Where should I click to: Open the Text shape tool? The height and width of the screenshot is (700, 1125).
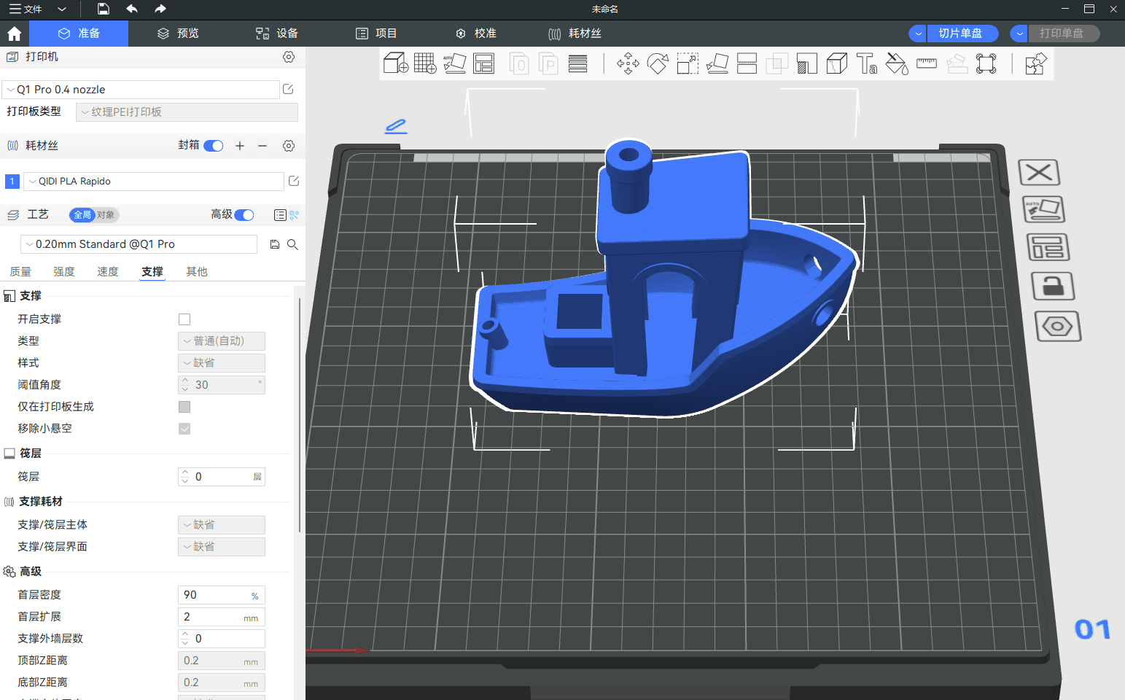click(867, 63)
